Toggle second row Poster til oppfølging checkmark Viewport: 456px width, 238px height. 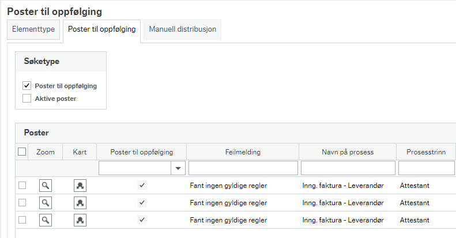[x=142, y=202]
